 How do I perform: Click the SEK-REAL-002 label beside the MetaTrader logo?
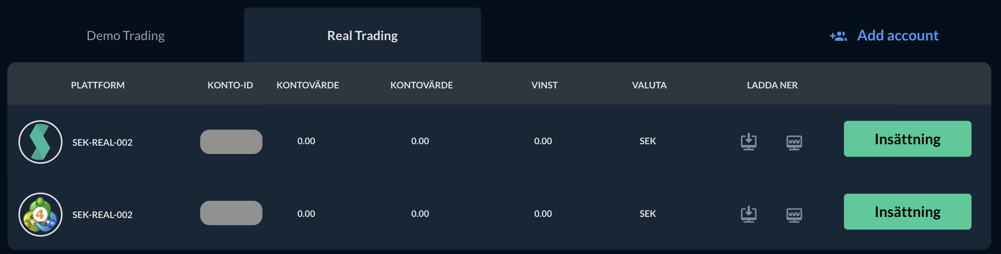tap(102, 215)
